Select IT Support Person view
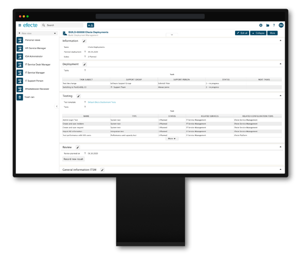 point(34,81)
